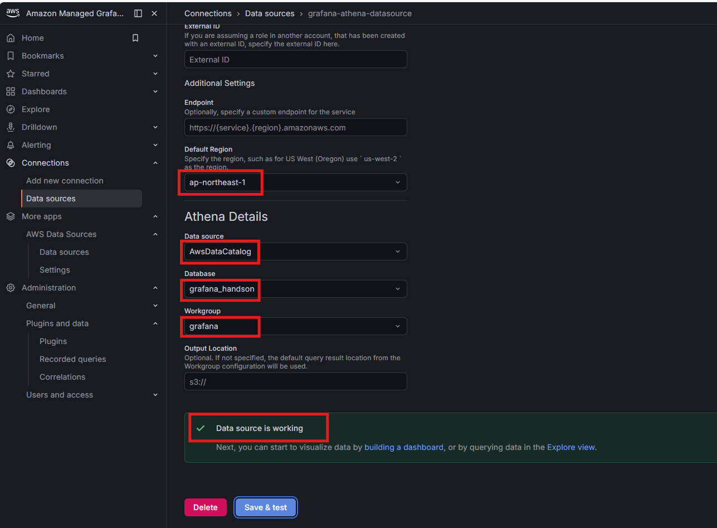This screenshot has height=528, width=717.
Task: Open Settings under AWS Data Sources
Action: tap(55, 270)
